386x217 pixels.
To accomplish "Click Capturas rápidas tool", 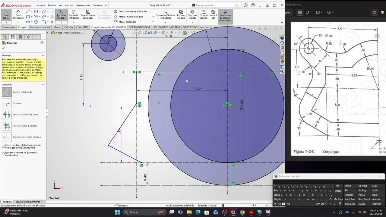I will tap(192, 14).
